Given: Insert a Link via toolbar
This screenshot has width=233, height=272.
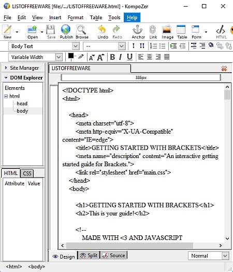Looking at the screenshot, I should [153, 31].
